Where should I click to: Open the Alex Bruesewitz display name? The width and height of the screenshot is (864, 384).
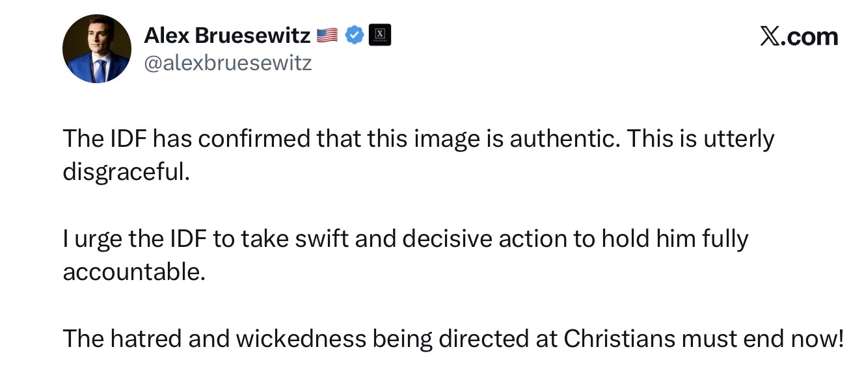[227, 36]
